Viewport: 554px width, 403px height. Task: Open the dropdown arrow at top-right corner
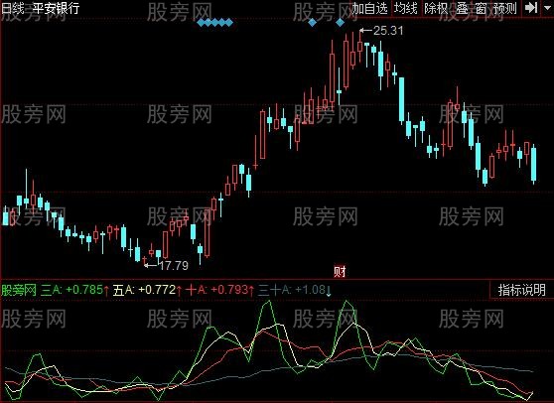[547, 8]
